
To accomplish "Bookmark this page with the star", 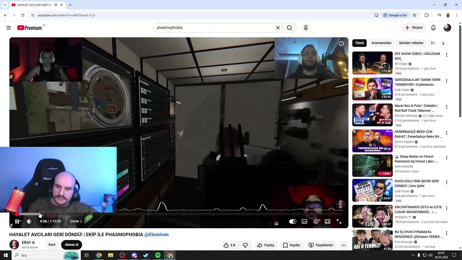I will click(414, 15).
